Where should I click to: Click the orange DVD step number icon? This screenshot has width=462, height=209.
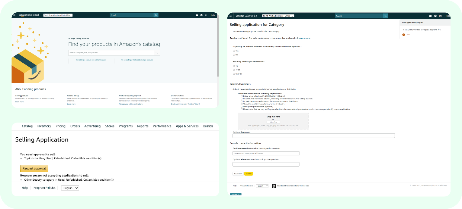pyautogui.click(x=404, y=35)
